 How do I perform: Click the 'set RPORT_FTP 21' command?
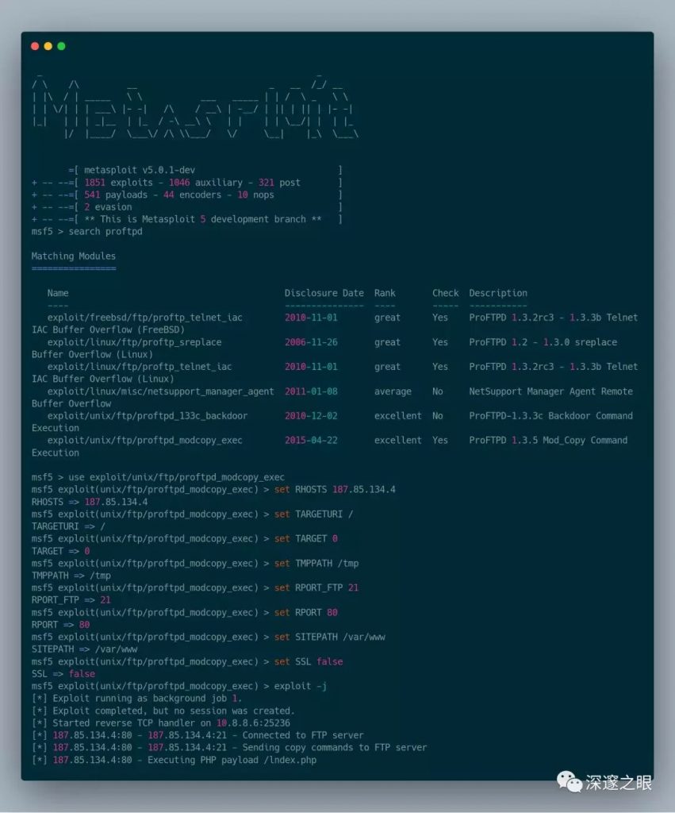point(316,588)
